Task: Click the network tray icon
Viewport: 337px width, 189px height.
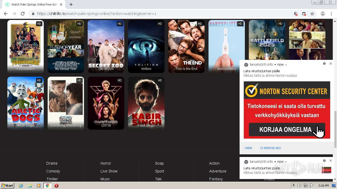Action: coord(306,186)
